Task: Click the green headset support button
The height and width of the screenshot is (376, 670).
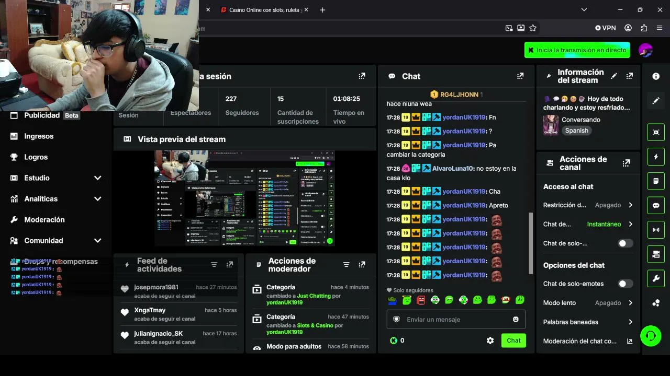Action: [x=651, y=336]
